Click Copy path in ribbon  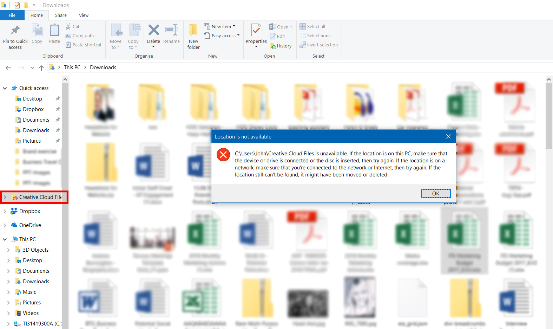pos(80,36)
